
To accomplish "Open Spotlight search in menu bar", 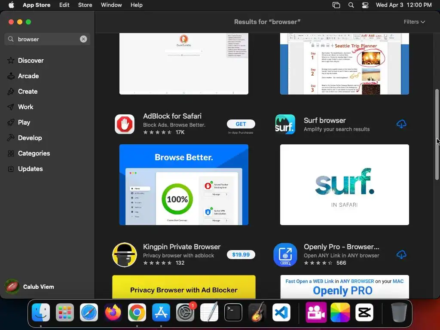I will tap(351, 5).
